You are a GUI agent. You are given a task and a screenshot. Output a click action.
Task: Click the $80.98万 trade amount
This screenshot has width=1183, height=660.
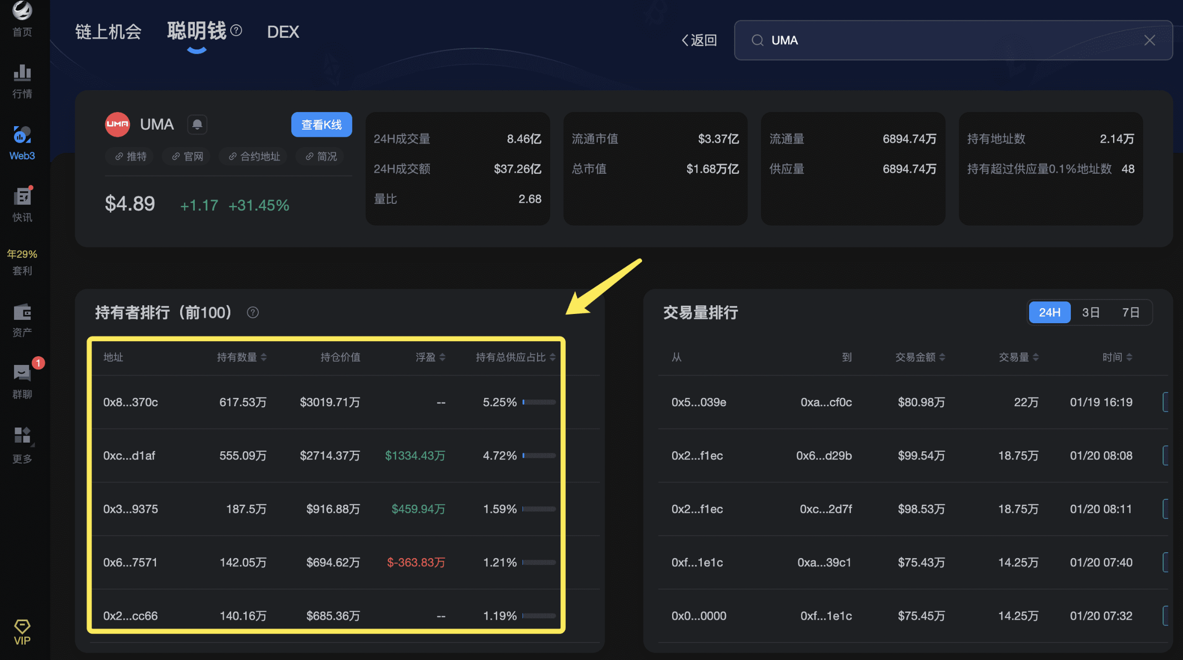[921, 402]
